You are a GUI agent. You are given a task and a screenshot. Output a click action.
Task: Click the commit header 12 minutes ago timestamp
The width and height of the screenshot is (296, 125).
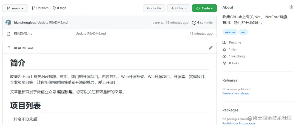[x=177, y=23]
